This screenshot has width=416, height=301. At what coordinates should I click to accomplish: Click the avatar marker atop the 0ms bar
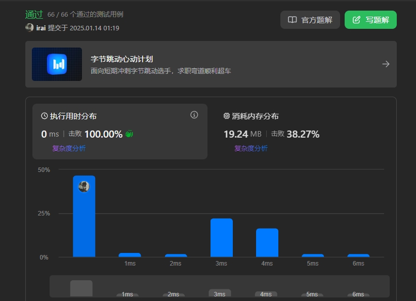coord(84,186)
